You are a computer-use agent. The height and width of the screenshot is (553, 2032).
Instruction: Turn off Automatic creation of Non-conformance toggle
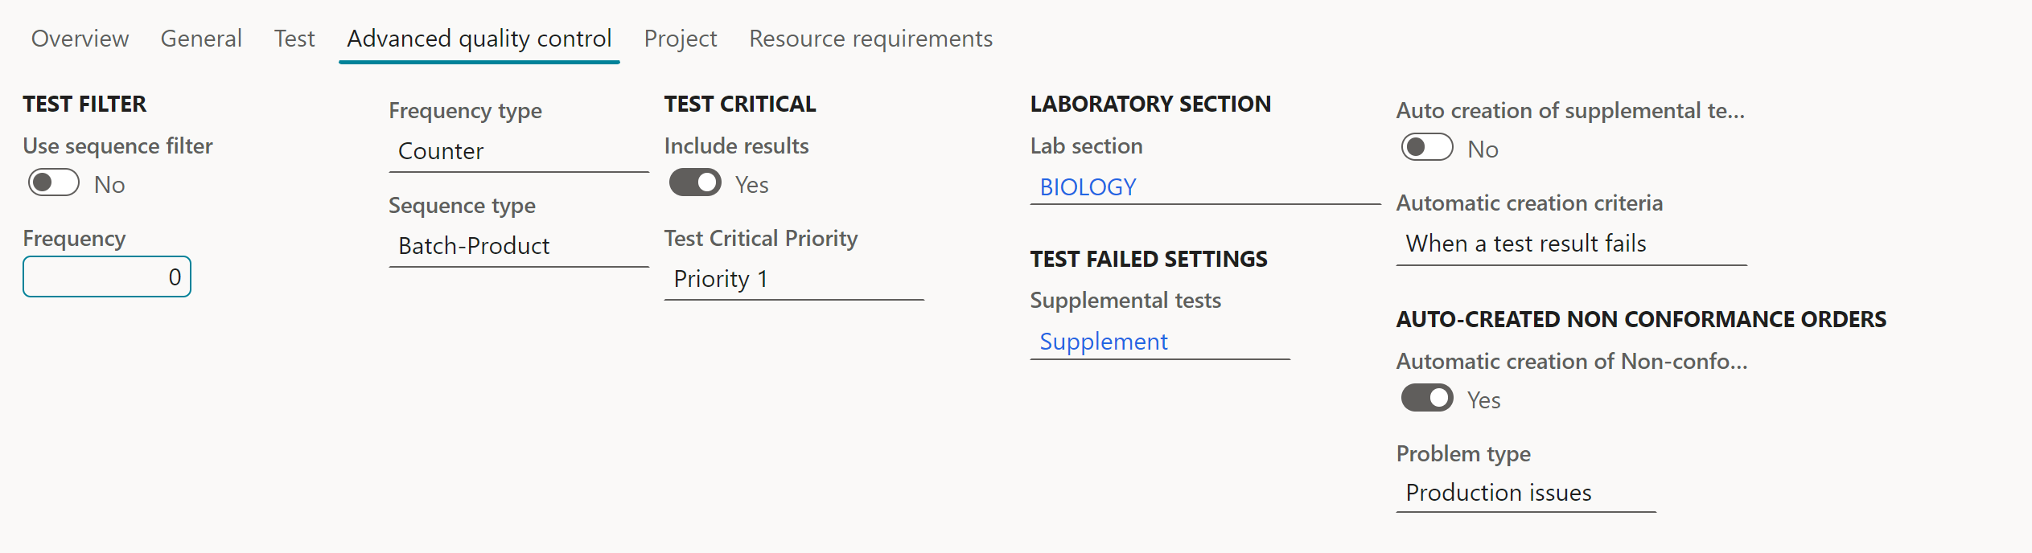[1426, 399]
